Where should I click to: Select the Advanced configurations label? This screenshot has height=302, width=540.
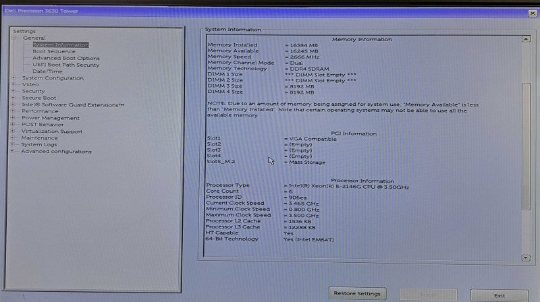(x=56, y=152)
